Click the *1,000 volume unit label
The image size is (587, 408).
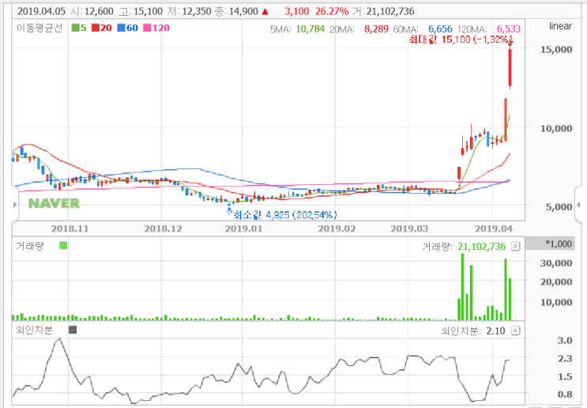pos(559,244)
